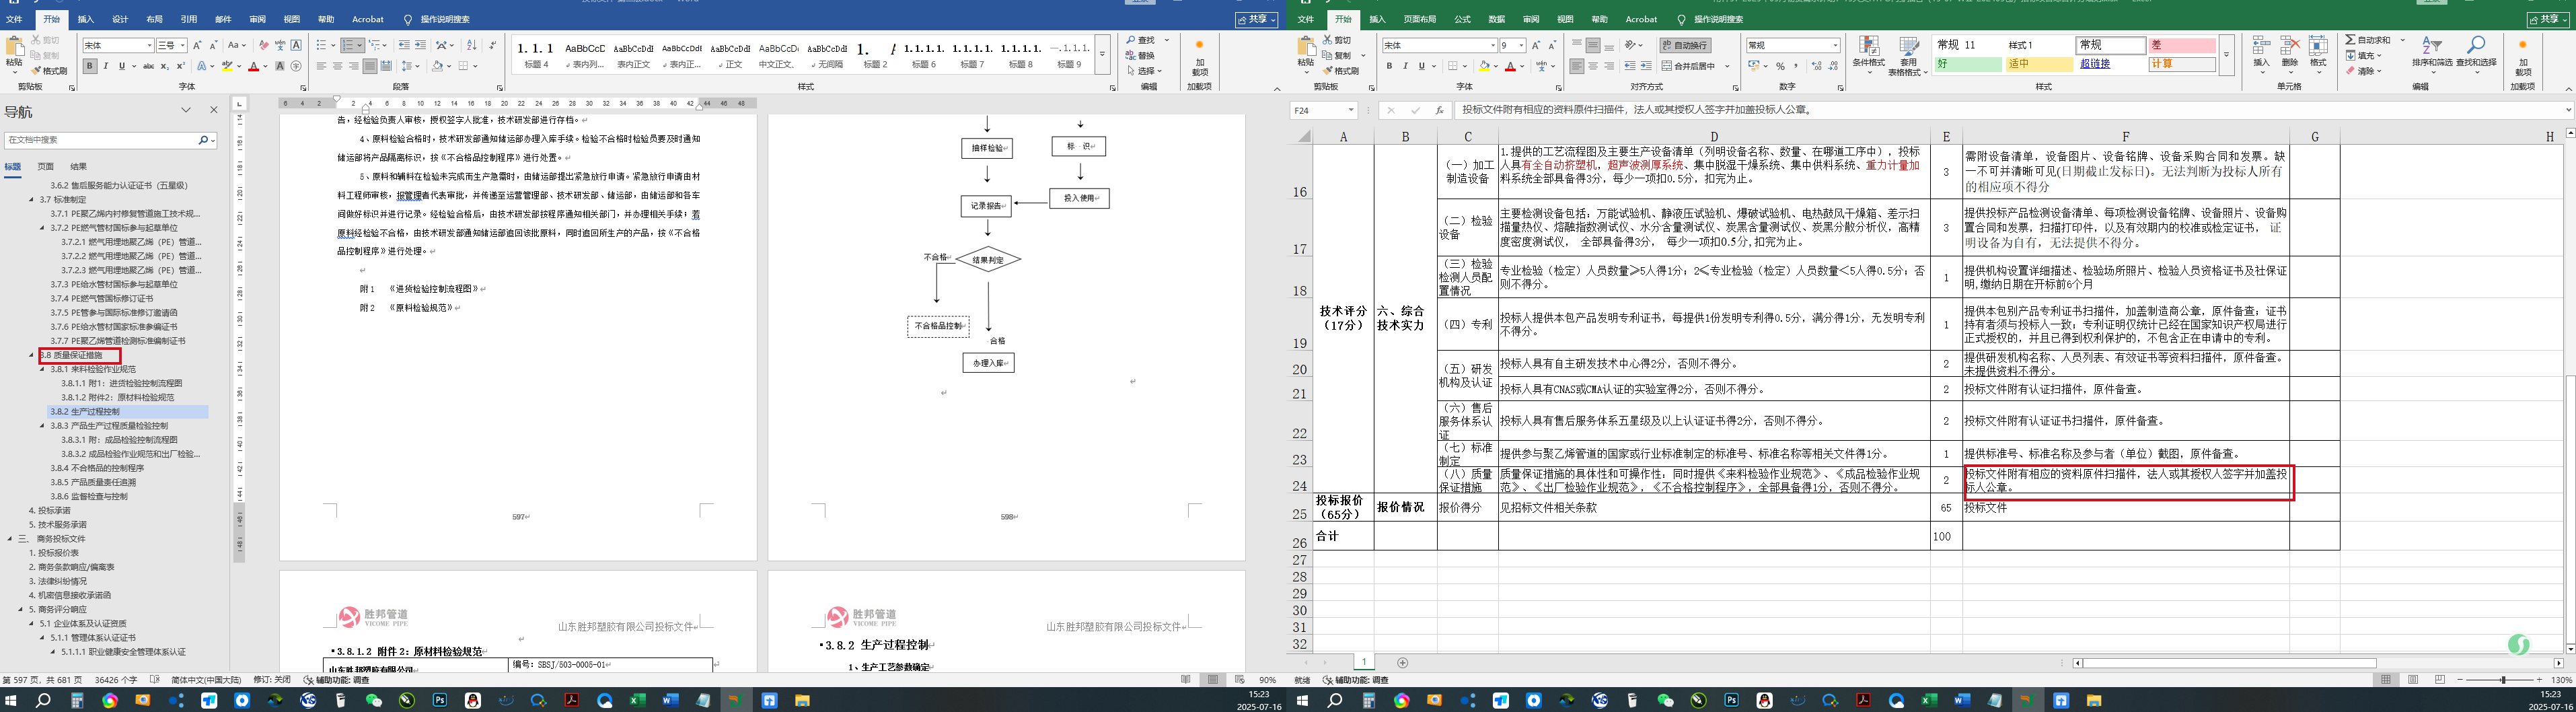Screen dimensions: 2576x712
Task: Click the Excel Format Painter
Action: point(1341,71)
